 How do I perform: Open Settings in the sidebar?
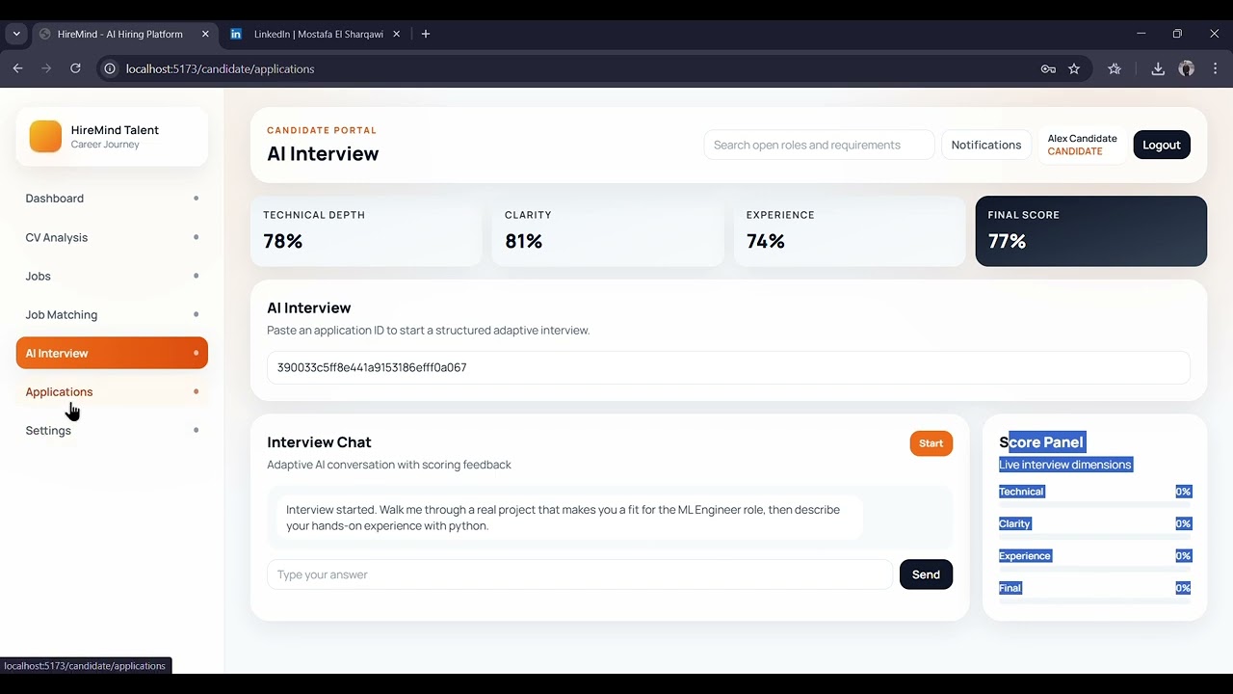point(112,430)
